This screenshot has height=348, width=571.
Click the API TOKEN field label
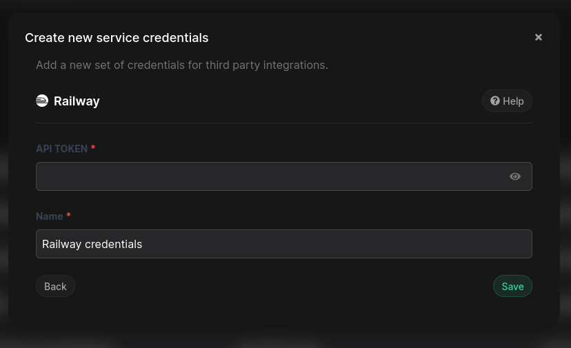coord(61,149)
